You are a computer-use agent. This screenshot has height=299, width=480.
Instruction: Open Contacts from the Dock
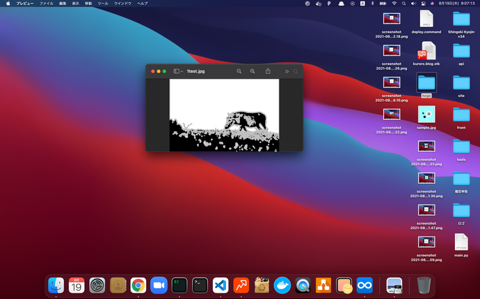(x=118, y=285)
